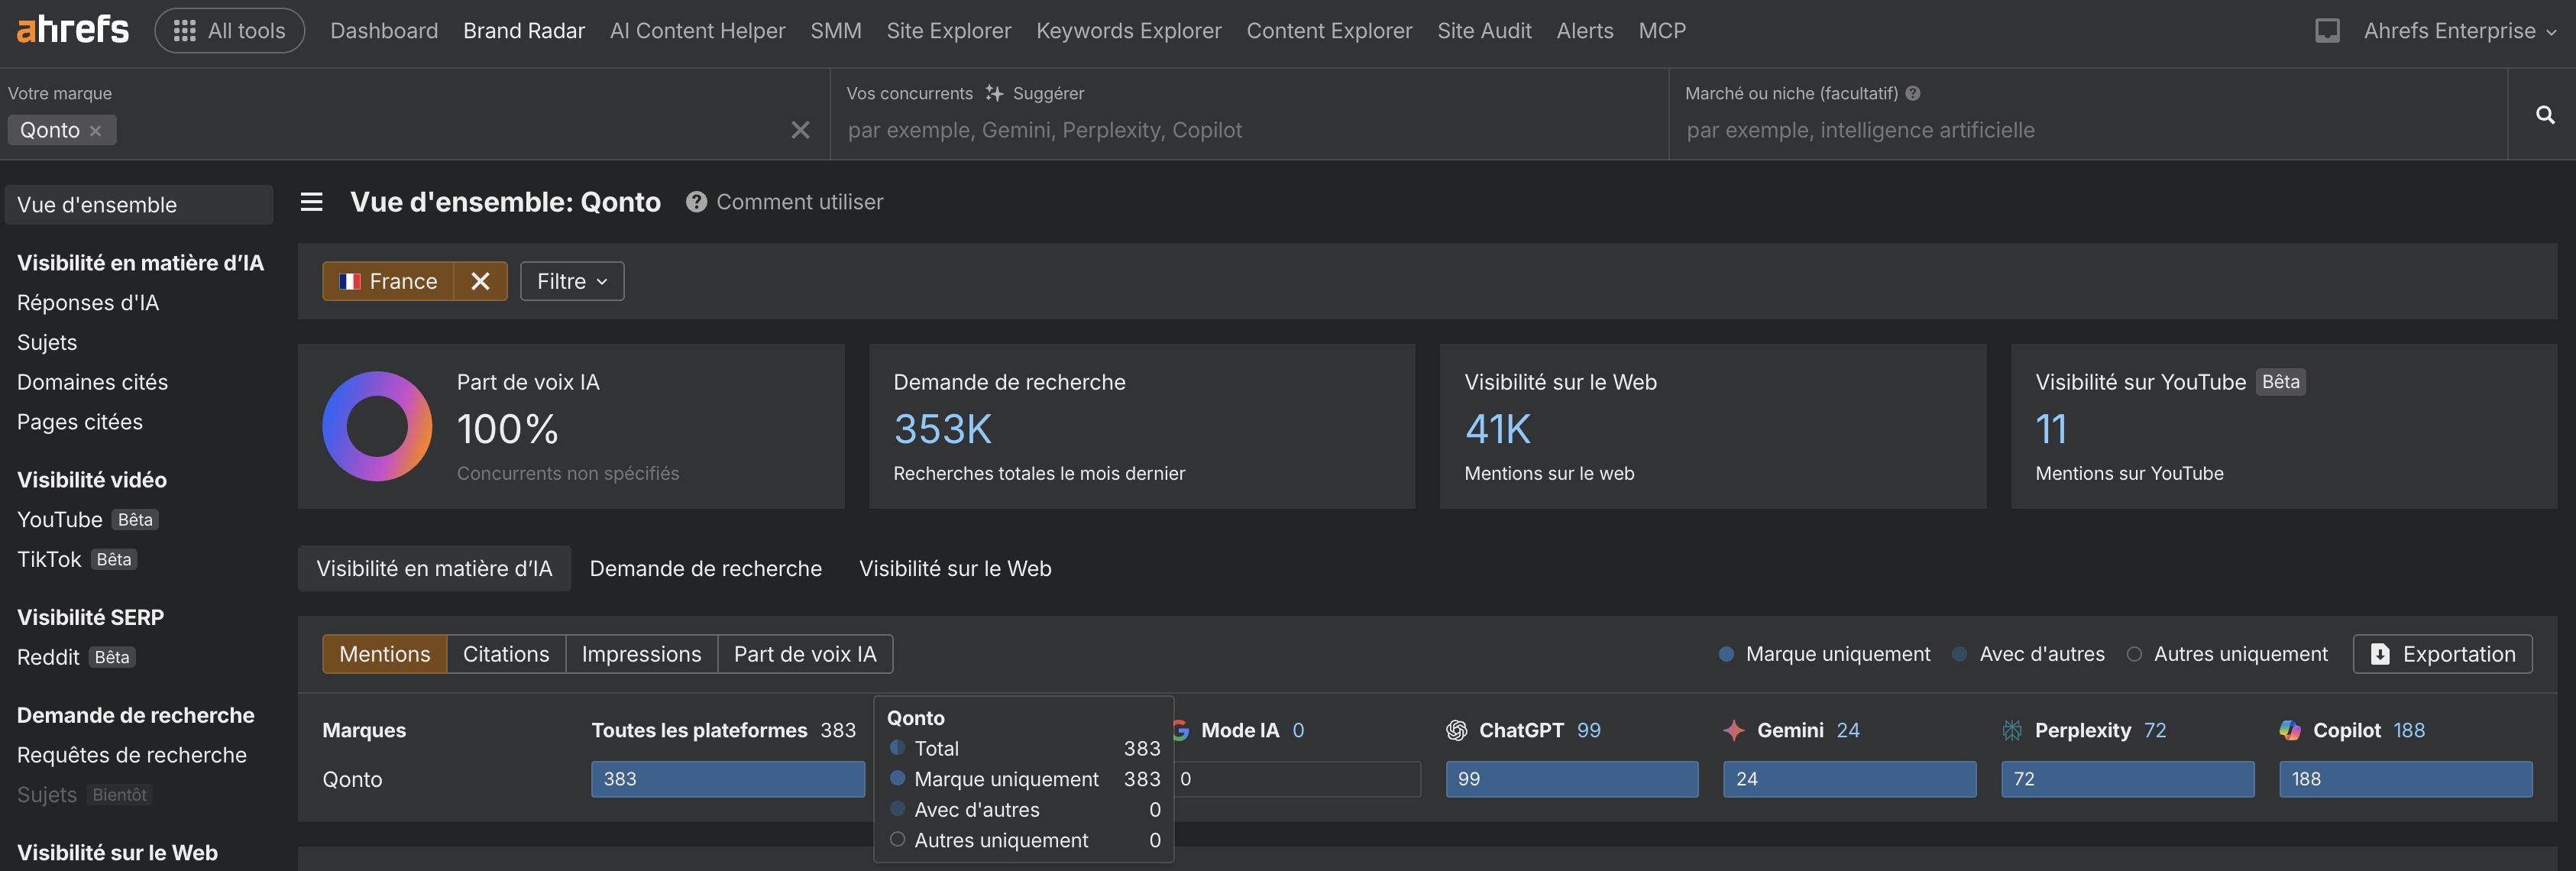Click the Ahrefs logo

(x=72, y=30)
